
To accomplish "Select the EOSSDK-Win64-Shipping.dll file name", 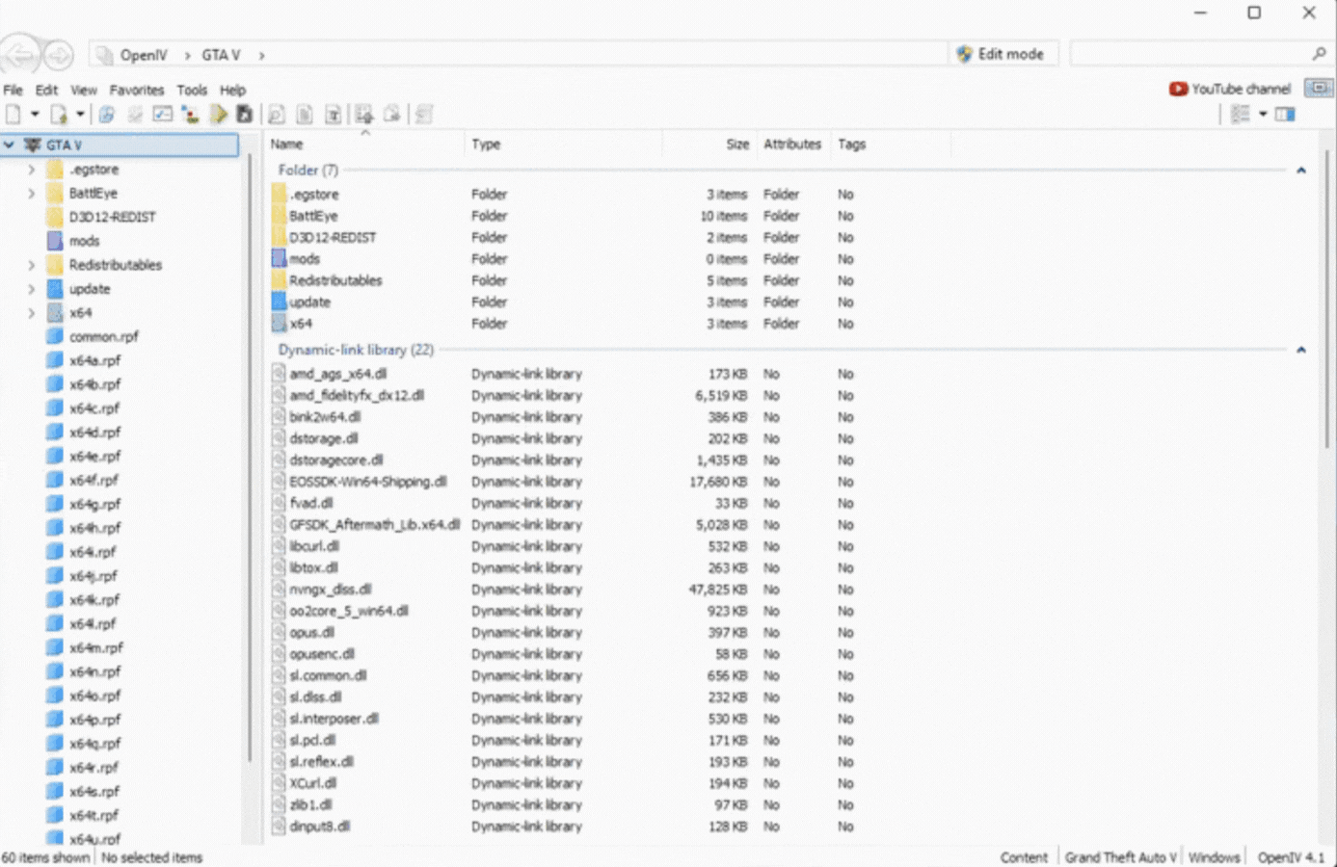I will [x=368, y=482].
